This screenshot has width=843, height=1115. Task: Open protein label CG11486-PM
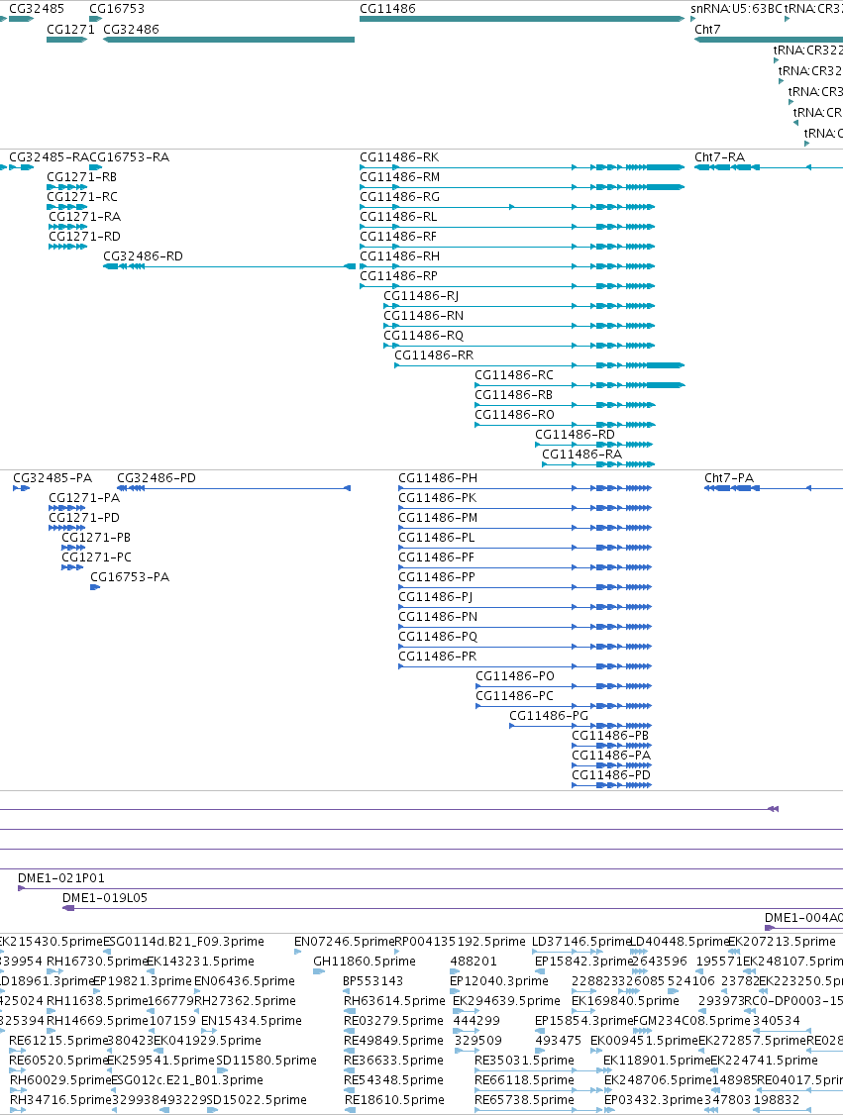(438, 518)
